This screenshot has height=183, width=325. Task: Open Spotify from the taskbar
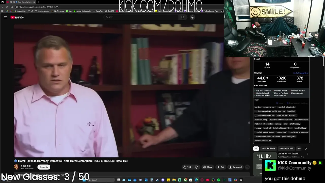click(x=219, y=180)
